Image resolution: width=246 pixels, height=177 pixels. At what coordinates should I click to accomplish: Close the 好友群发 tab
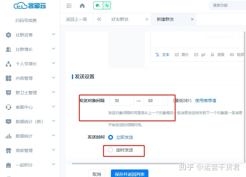coord(147,19)
